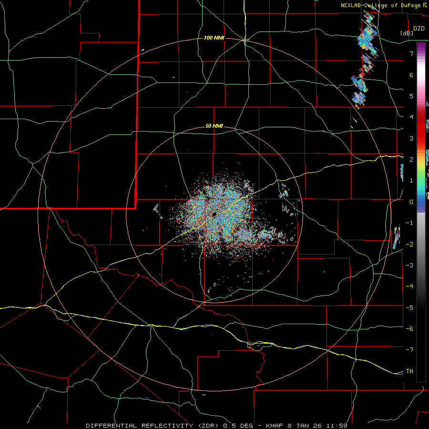Click the colorbar value label '7'
The image size is (429, 429).
tap(411, 54)
